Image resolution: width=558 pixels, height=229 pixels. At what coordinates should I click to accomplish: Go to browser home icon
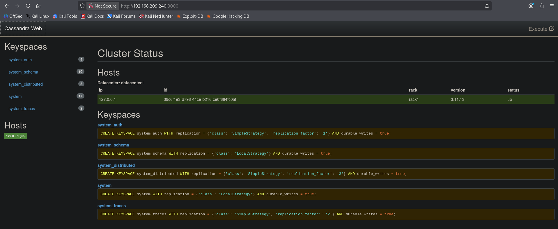click(38, 6)
